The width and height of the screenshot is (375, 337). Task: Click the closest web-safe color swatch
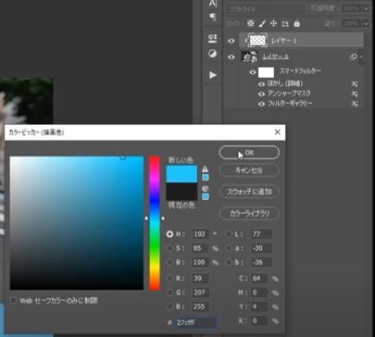pos(206,196)
